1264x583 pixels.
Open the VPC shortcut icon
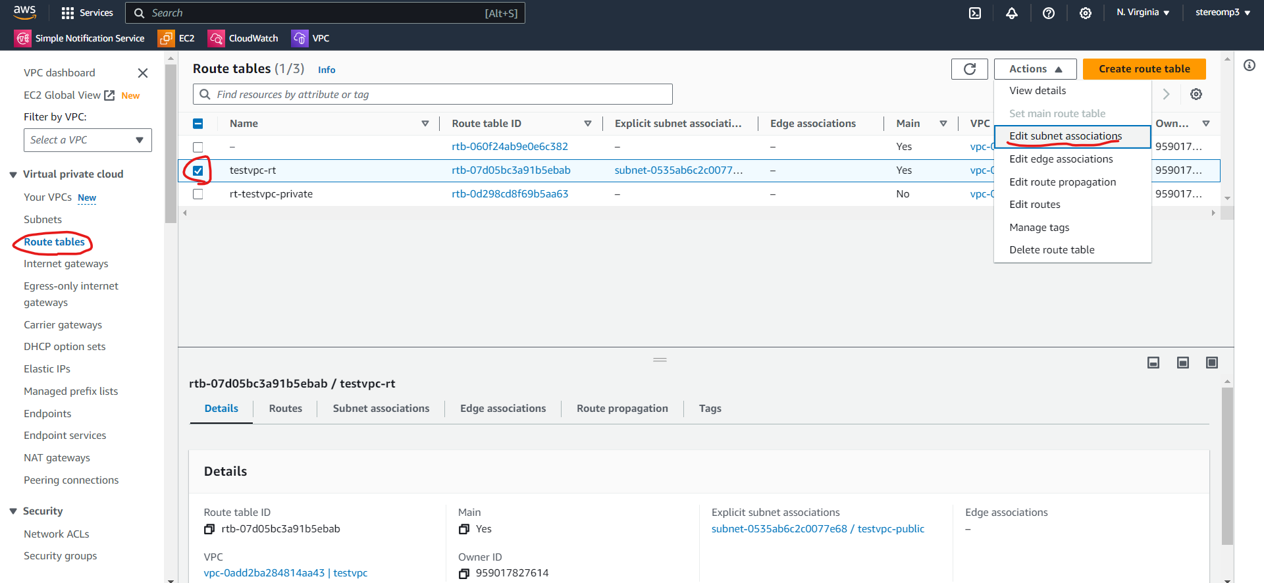(x=300, y=38)
